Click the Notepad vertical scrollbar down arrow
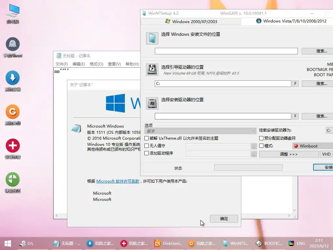The image size is (333, 250). pos(294,210)
